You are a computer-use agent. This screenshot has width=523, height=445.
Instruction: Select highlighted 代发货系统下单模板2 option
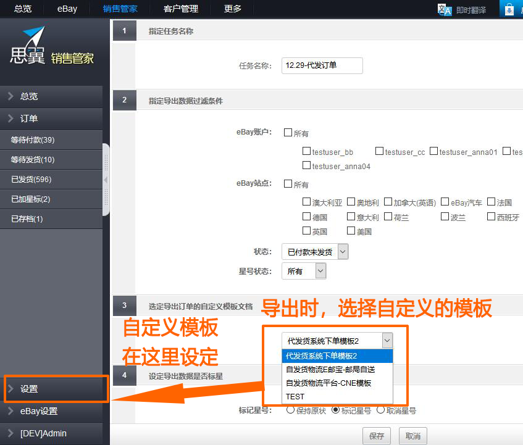(x=337, y=356)
